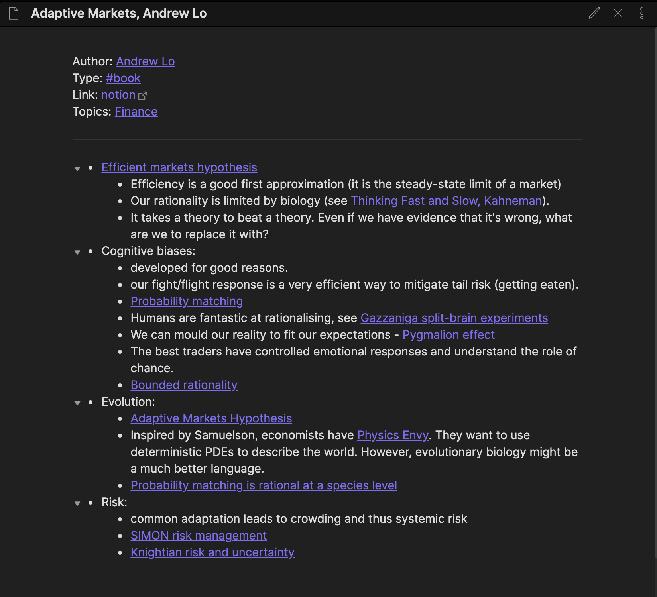
Task: Click the #book tag
Action: click(x=123, y=78)
